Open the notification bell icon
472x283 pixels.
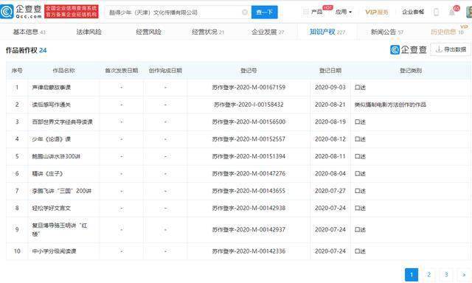[452, 12]
